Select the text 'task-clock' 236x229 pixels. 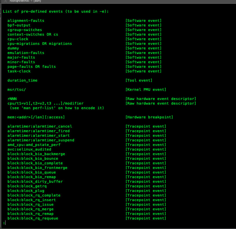click(19, 71)
